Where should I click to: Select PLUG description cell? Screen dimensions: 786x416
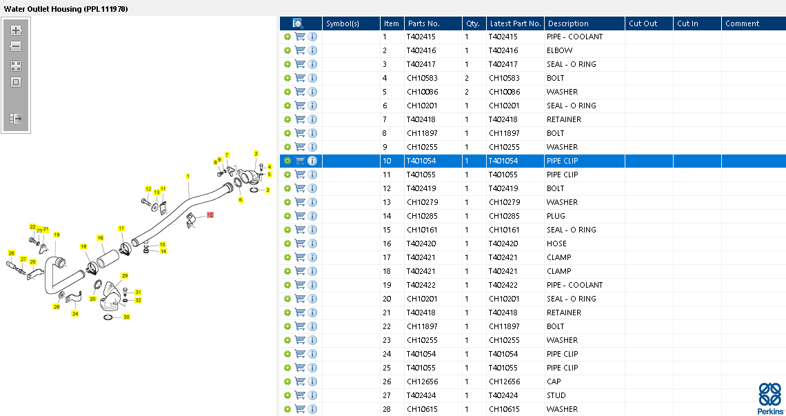pos(556,216)
